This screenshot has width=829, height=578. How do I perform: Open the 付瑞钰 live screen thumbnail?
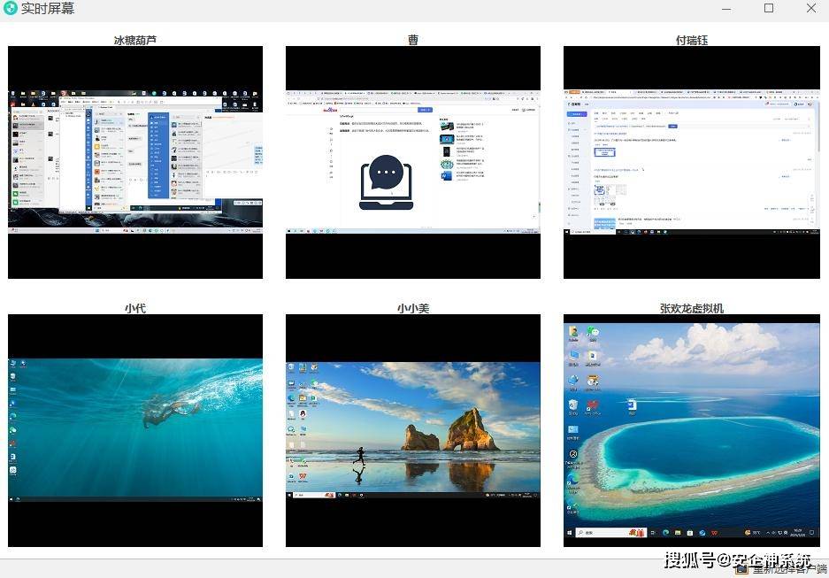[x=692, y=162]
